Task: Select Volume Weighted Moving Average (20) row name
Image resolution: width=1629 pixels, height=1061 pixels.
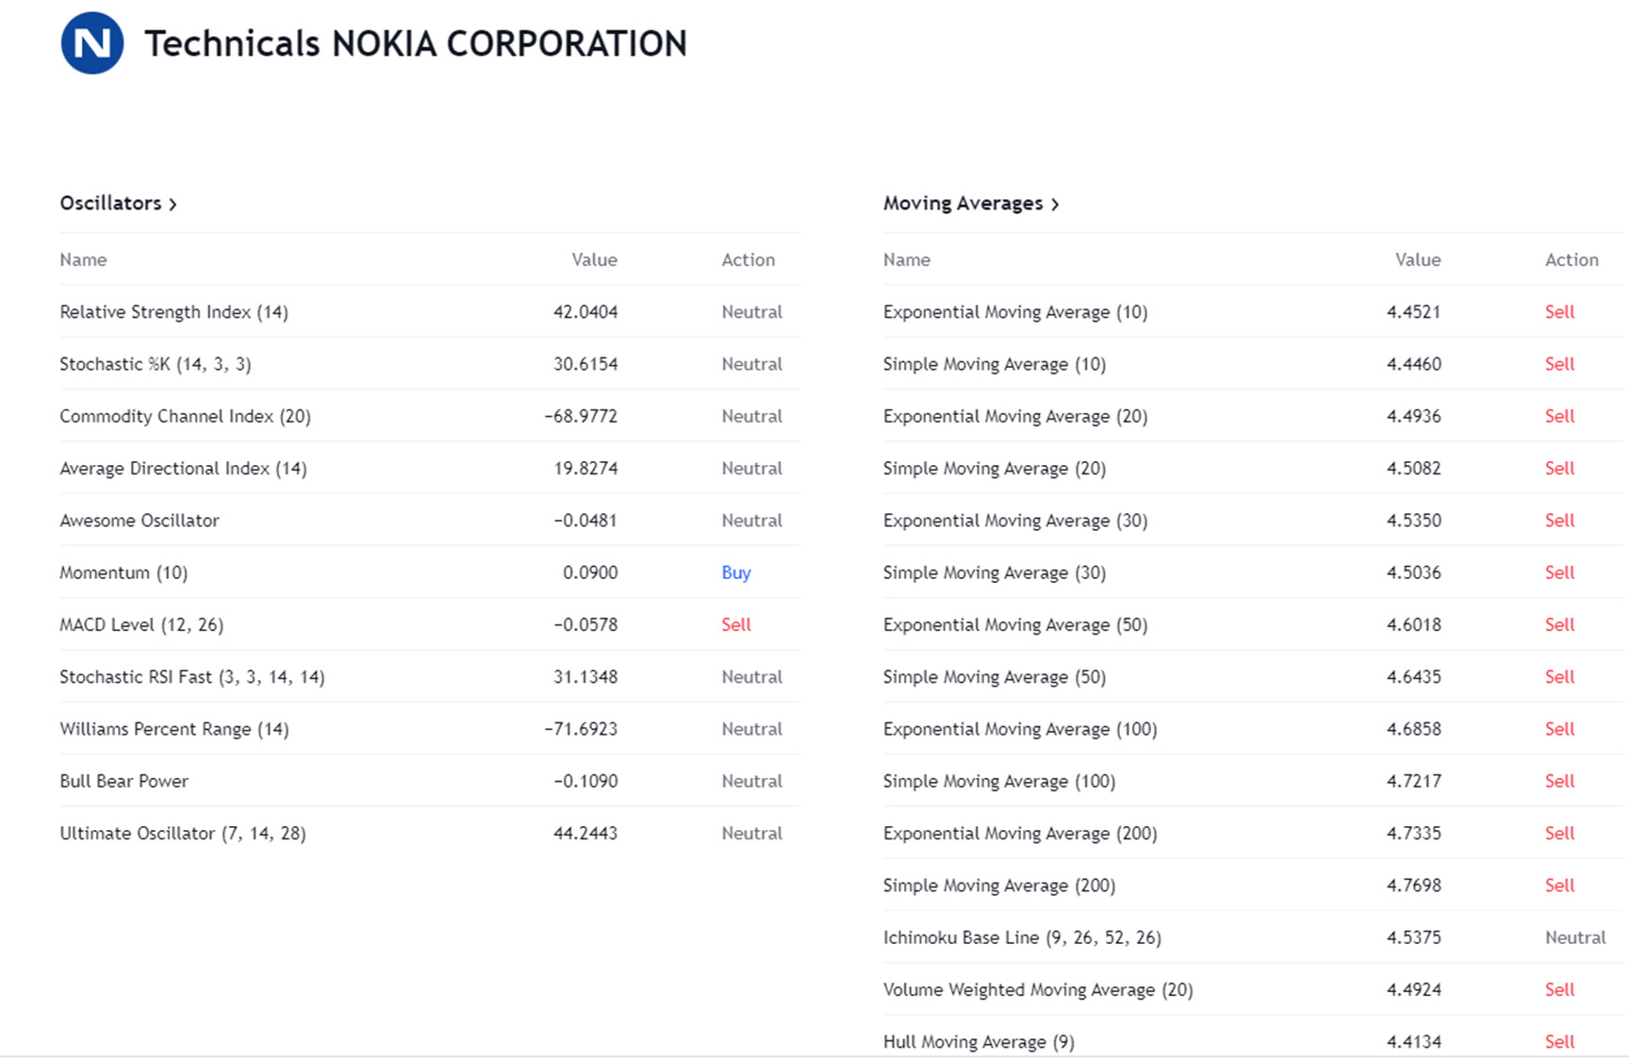Action: pyautogui.click(x=1038, y=989)
